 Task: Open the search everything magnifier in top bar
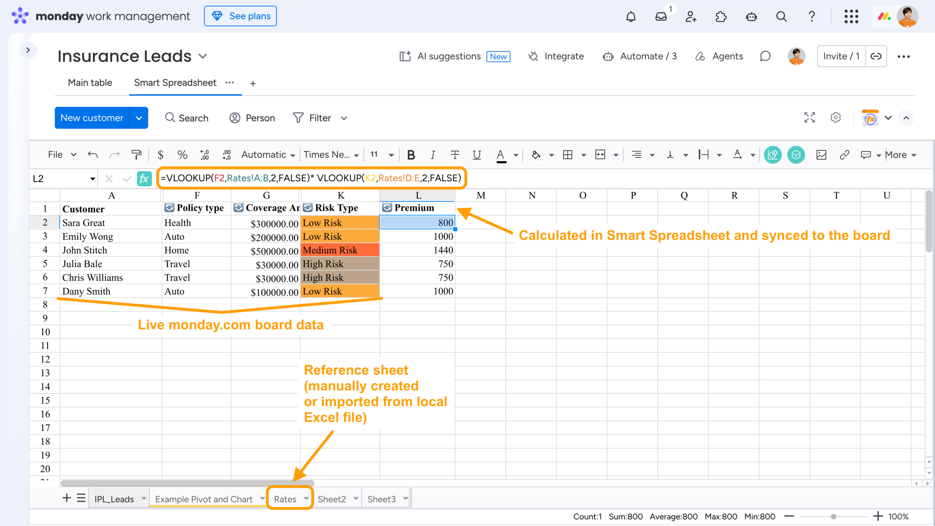(x=781, y=16)
